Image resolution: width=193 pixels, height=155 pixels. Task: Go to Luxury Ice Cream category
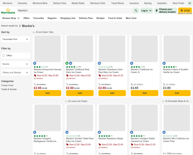coord(79,101)
